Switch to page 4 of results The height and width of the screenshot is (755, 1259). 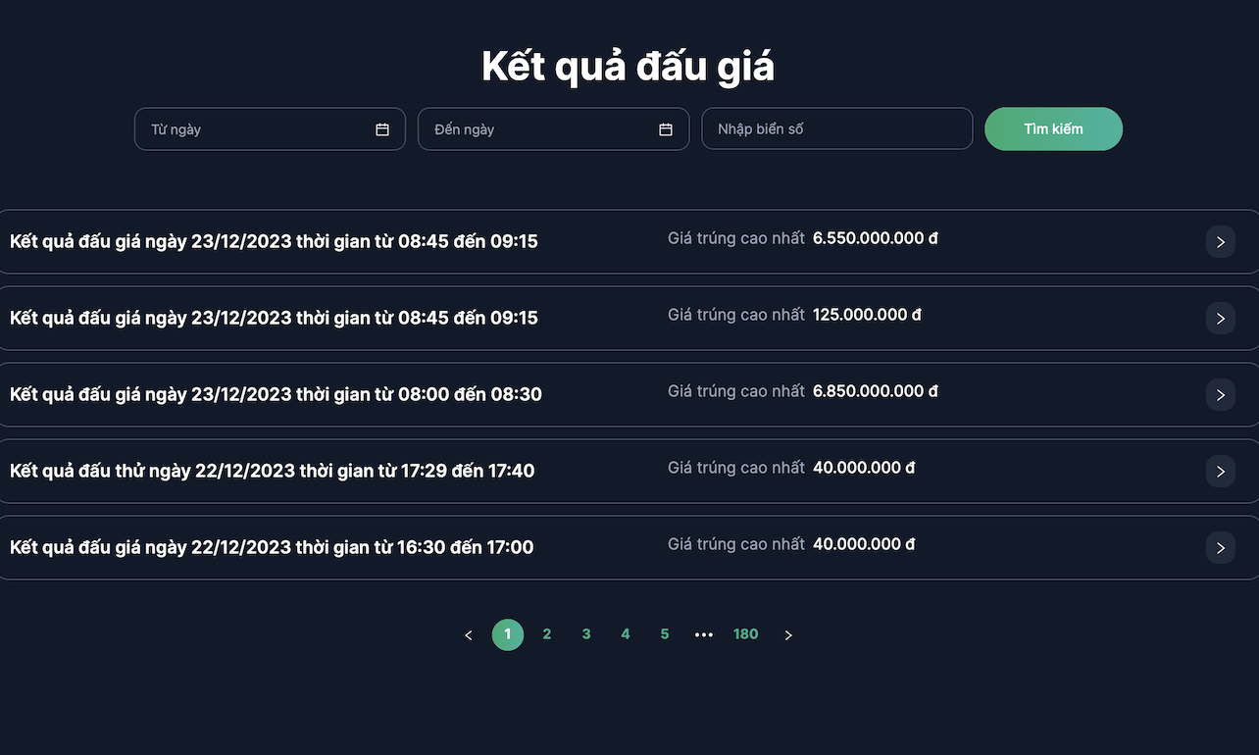click(x=626, y=634)
